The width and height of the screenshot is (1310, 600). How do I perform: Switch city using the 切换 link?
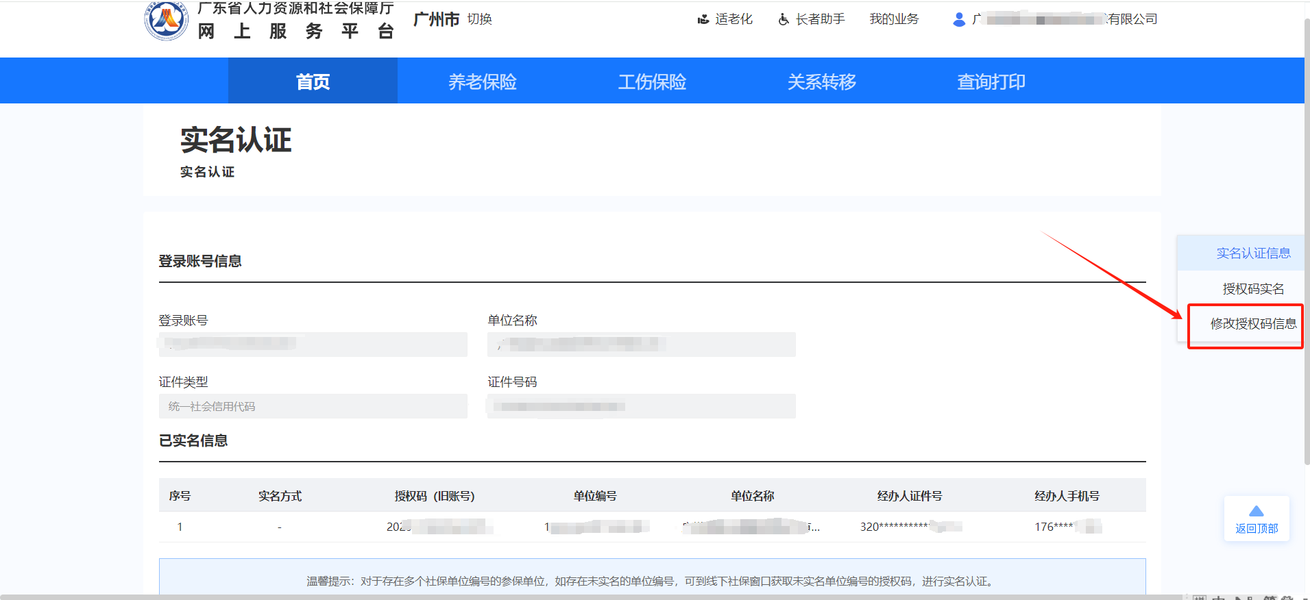[479, 19]
